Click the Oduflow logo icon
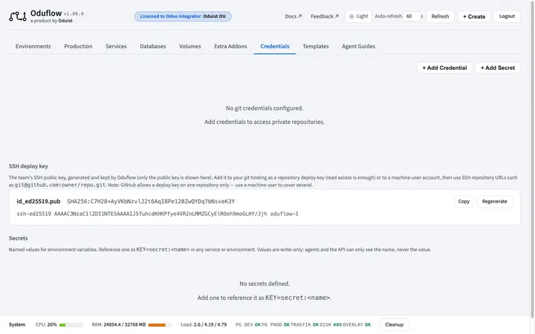The image size is (535, 334). 17,16
